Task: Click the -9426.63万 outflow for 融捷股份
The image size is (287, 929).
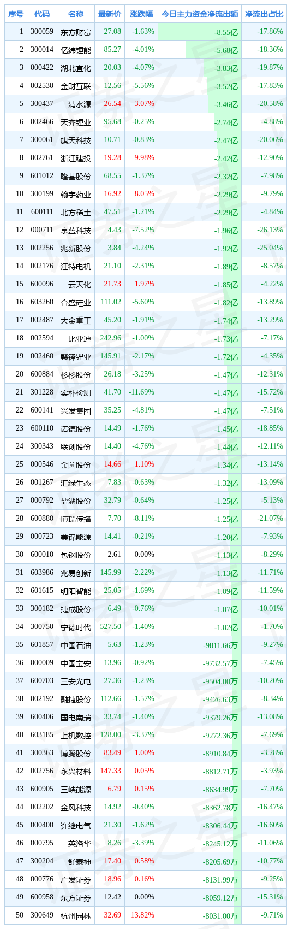Action: 220,699
